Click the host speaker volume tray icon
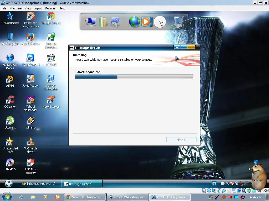 242,197
